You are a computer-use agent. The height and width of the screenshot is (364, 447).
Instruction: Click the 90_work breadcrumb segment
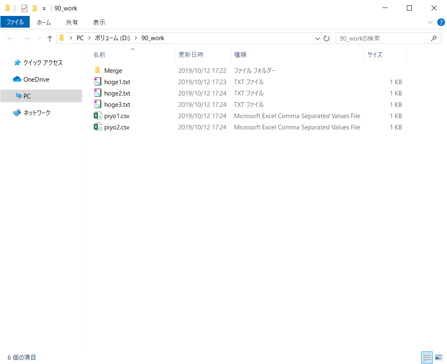tap(153, 38)
